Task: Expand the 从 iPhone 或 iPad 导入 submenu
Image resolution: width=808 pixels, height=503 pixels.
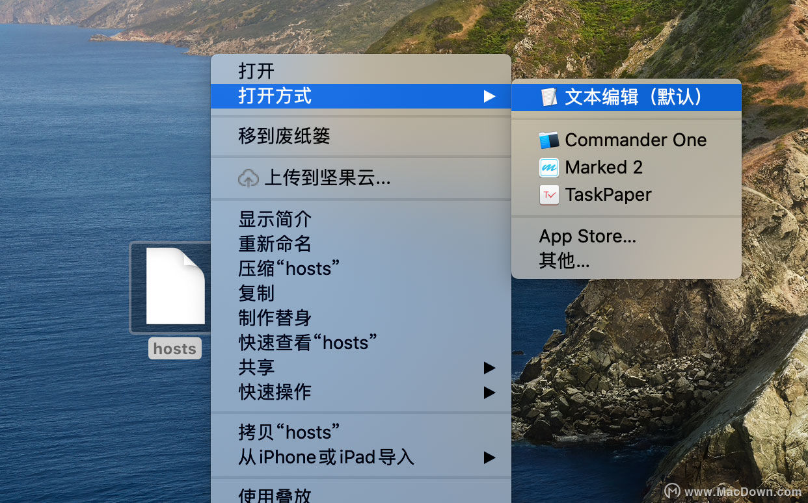Action: click(x=490, y=457)
